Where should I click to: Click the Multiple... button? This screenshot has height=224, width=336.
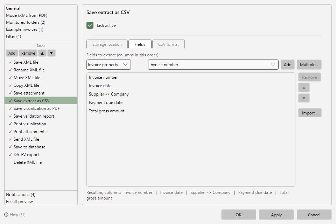[309, 65]
